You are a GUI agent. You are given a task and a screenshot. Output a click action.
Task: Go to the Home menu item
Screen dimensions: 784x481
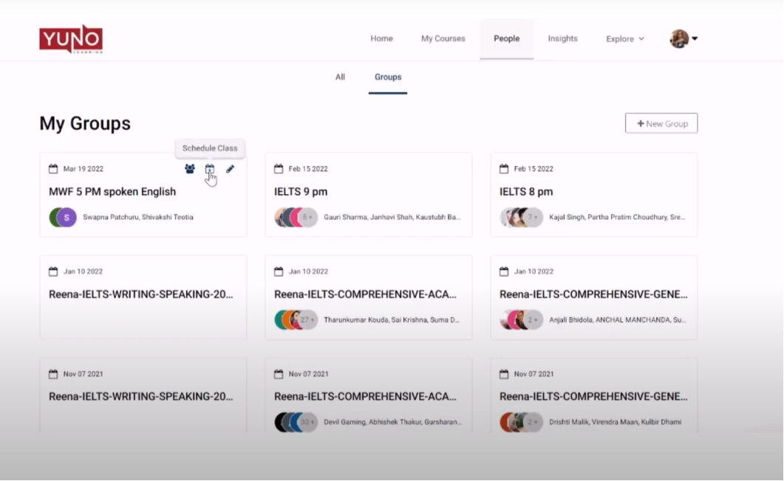point(381,39)
